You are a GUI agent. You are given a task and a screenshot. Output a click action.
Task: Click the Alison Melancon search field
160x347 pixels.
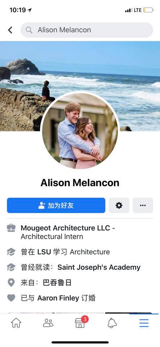tap(87, 30)
